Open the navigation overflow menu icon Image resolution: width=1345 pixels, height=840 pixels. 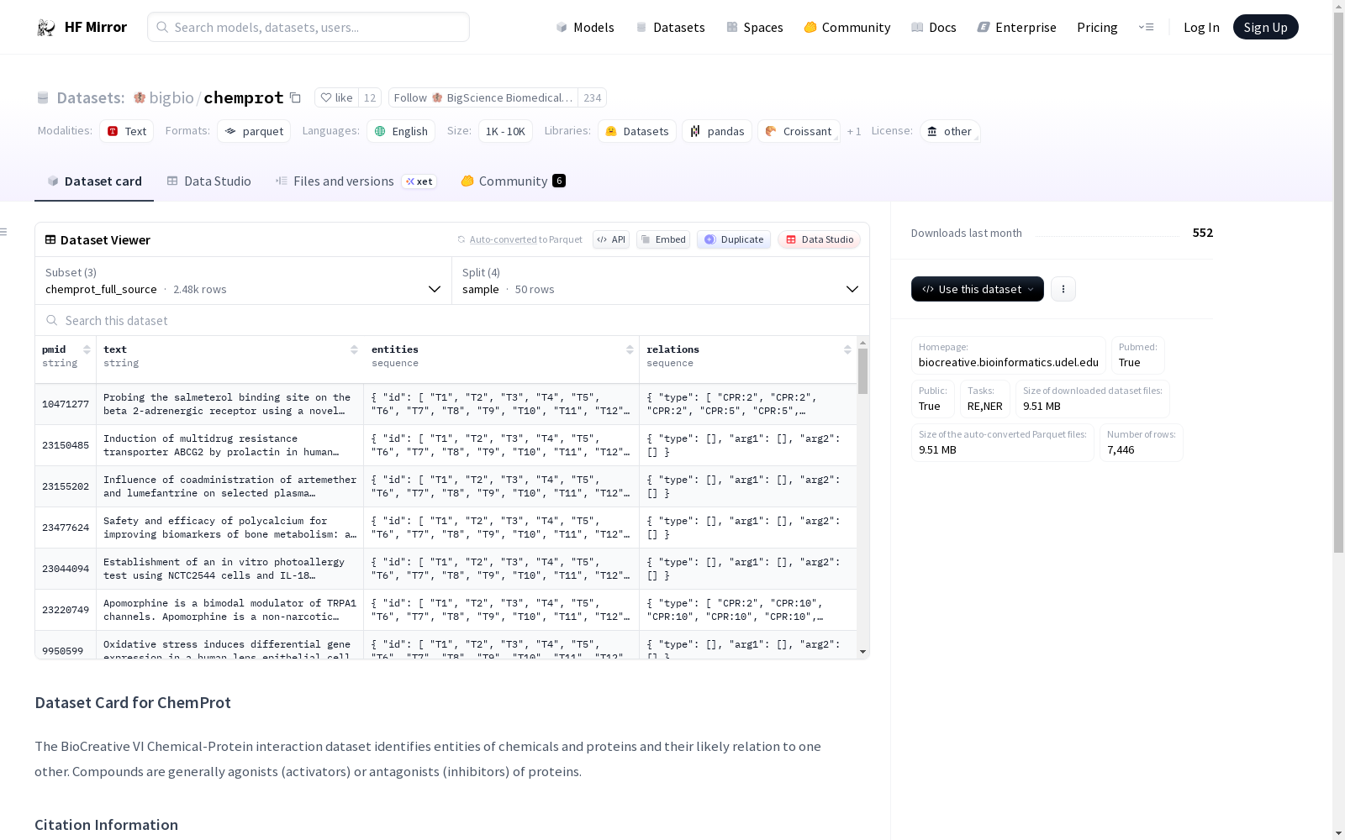tap(1146, 27)
